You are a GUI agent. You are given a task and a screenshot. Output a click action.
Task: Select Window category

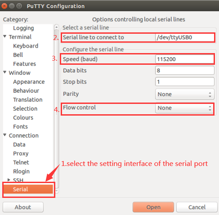tap(20, 73)
